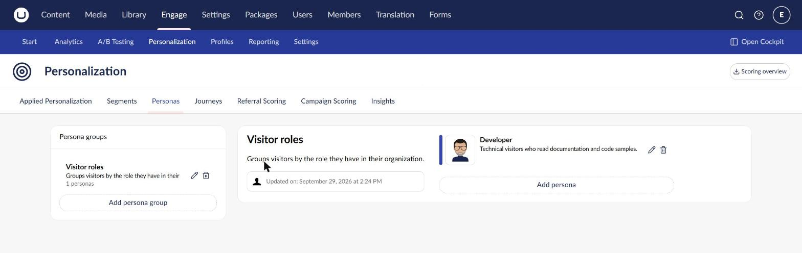
Task: Switch to the Journeys tab
Action: [208, 101]
